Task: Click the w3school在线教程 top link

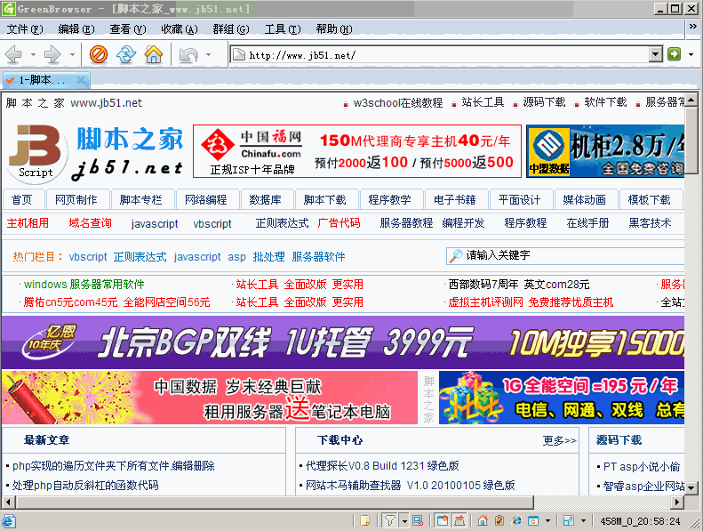Action: click(398, 103)
